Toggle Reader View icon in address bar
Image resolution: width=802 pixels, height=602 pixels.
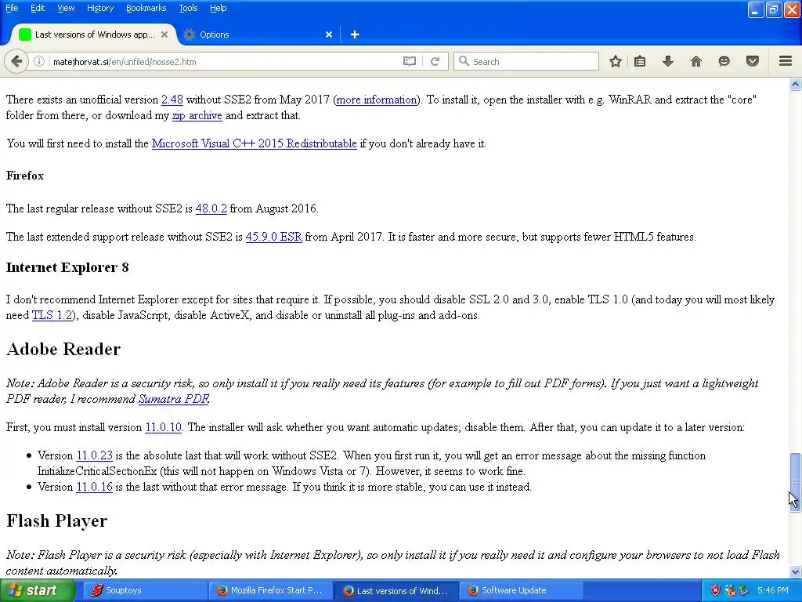(409, 61)
